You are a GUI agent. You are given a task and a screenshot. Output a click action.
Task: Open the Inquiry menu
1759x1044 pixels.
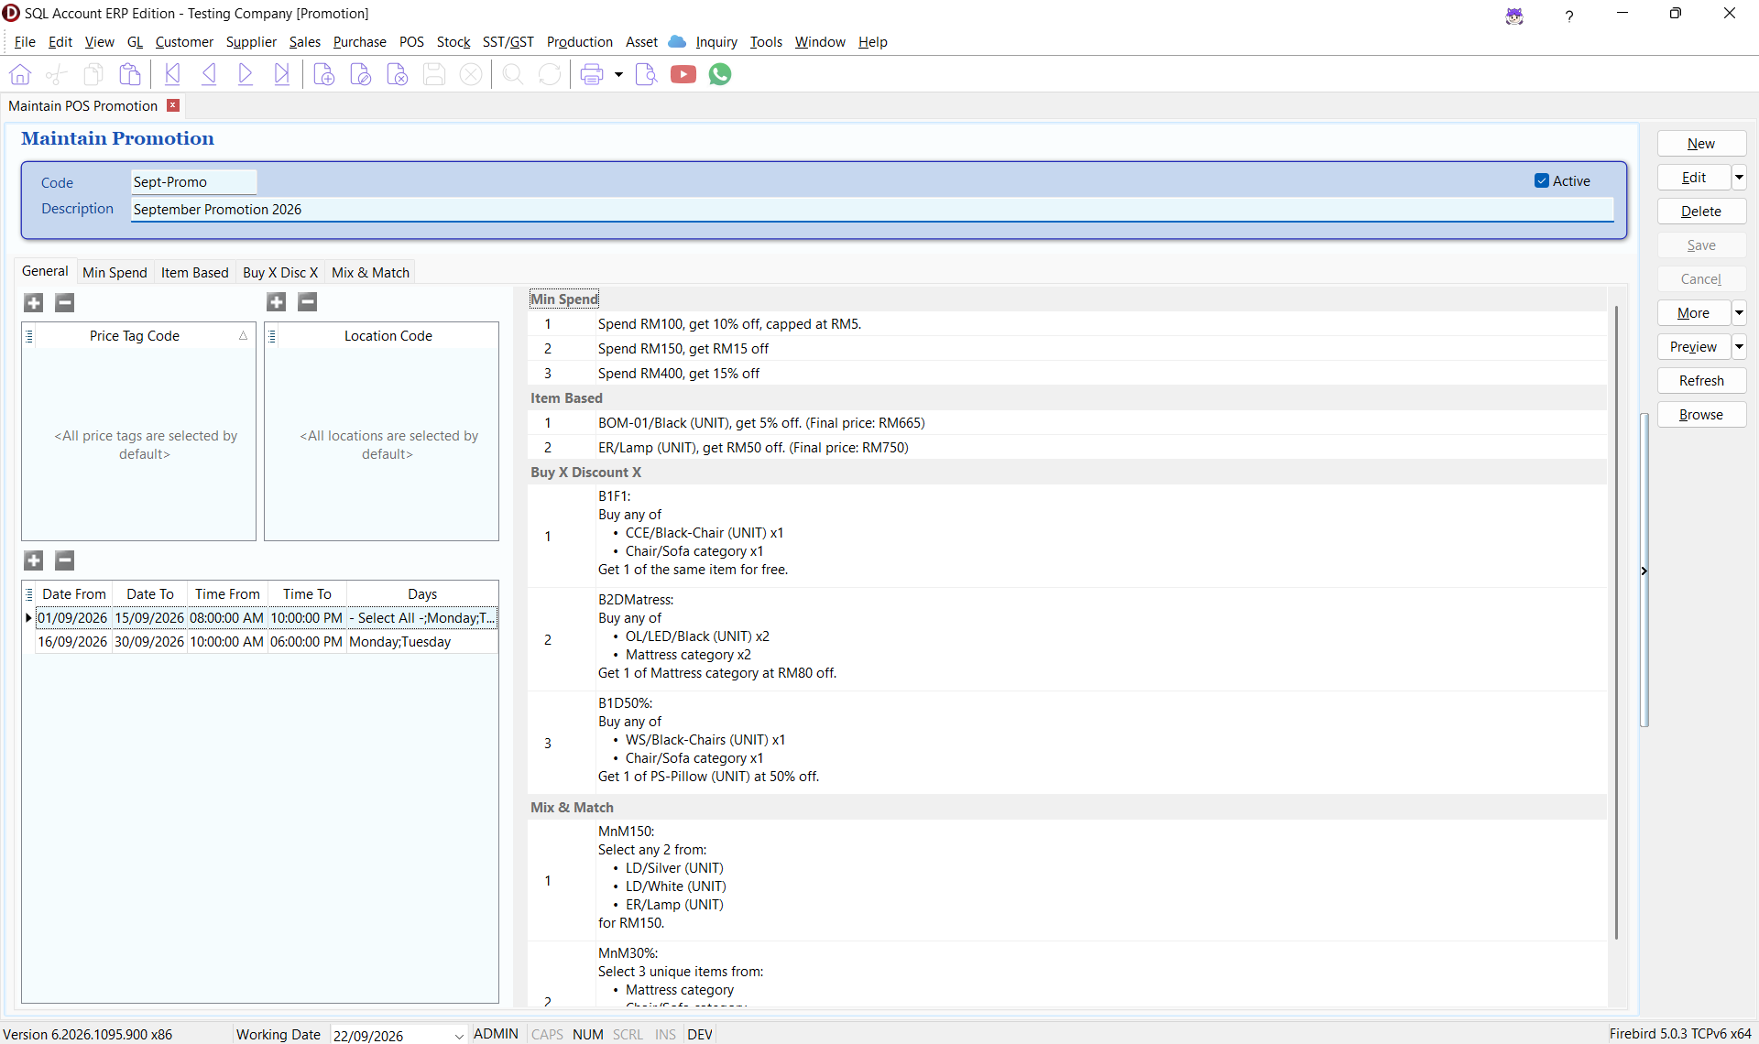716,42
